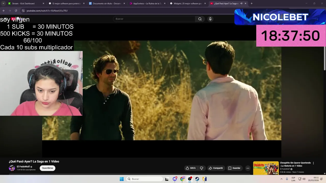Click the Compartir button
326x183 pixels.
[x=216, y=168]
